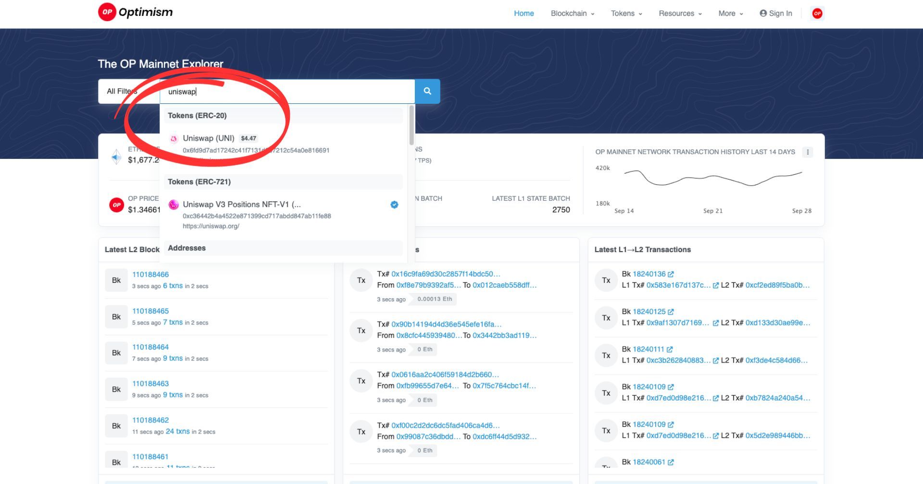Click the Tokens (ERC-721) section header

tap(284, 182)
